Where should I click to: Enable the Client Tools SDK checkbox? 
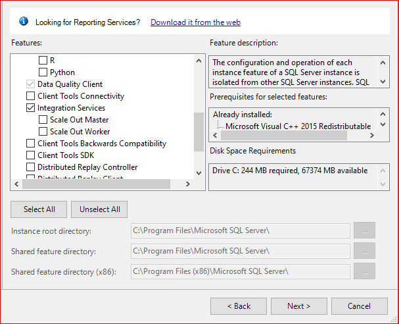pos(31,155)
